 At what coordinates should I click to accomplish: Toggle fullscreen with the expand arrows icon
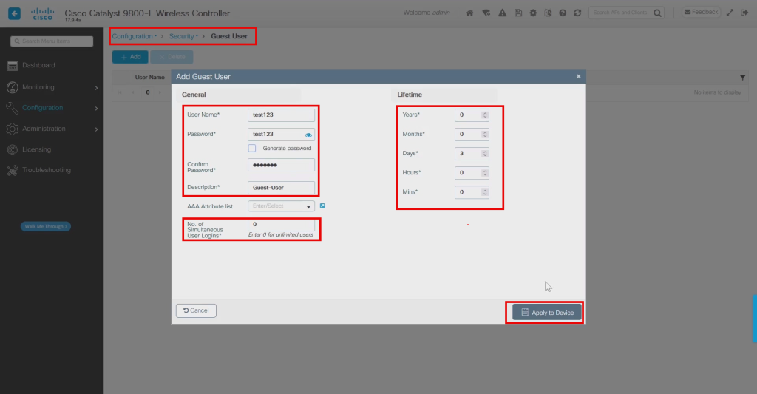click(x=730, y=13)
